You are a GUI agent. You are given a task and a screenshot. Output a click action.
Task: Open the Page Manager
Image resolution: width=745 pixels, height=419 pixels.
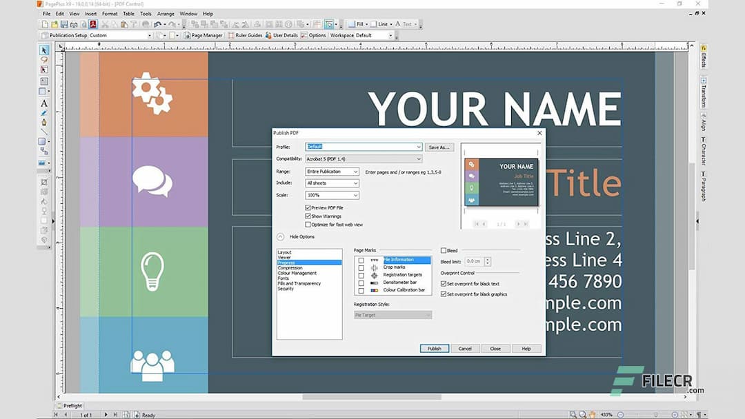(x=203, y=35)
